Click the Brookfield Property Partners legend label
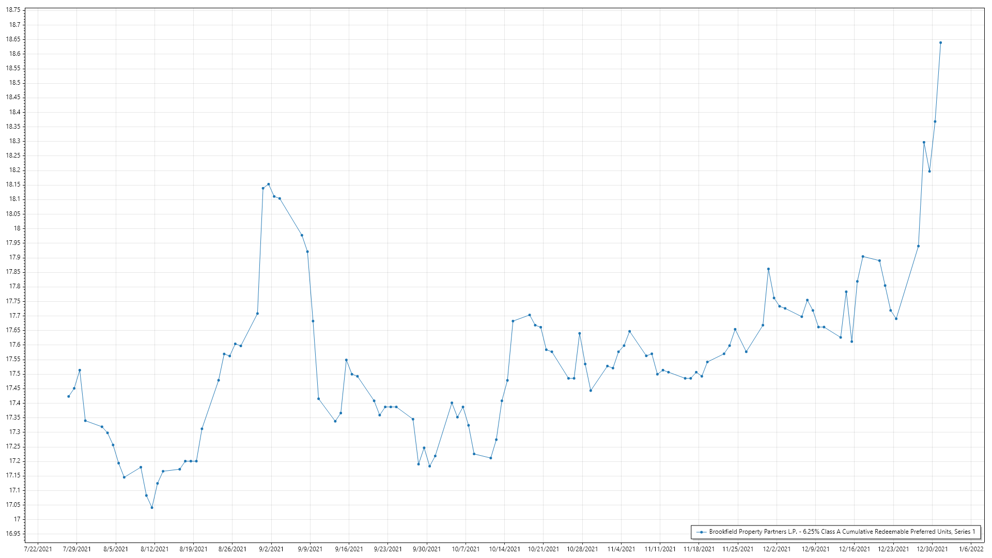The width and height of the screenshot is (992, 558). point(842,532)
